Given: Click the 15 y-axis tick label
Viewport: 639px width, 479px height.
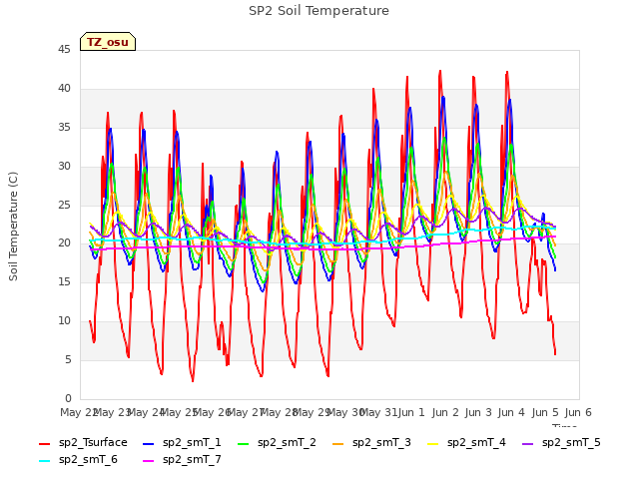Looking at the screenshot, I should click(x=64, y=281).
